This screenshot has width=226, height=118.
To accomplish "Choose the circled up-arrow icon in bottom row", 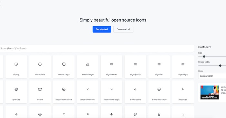I will pos(40,114).
